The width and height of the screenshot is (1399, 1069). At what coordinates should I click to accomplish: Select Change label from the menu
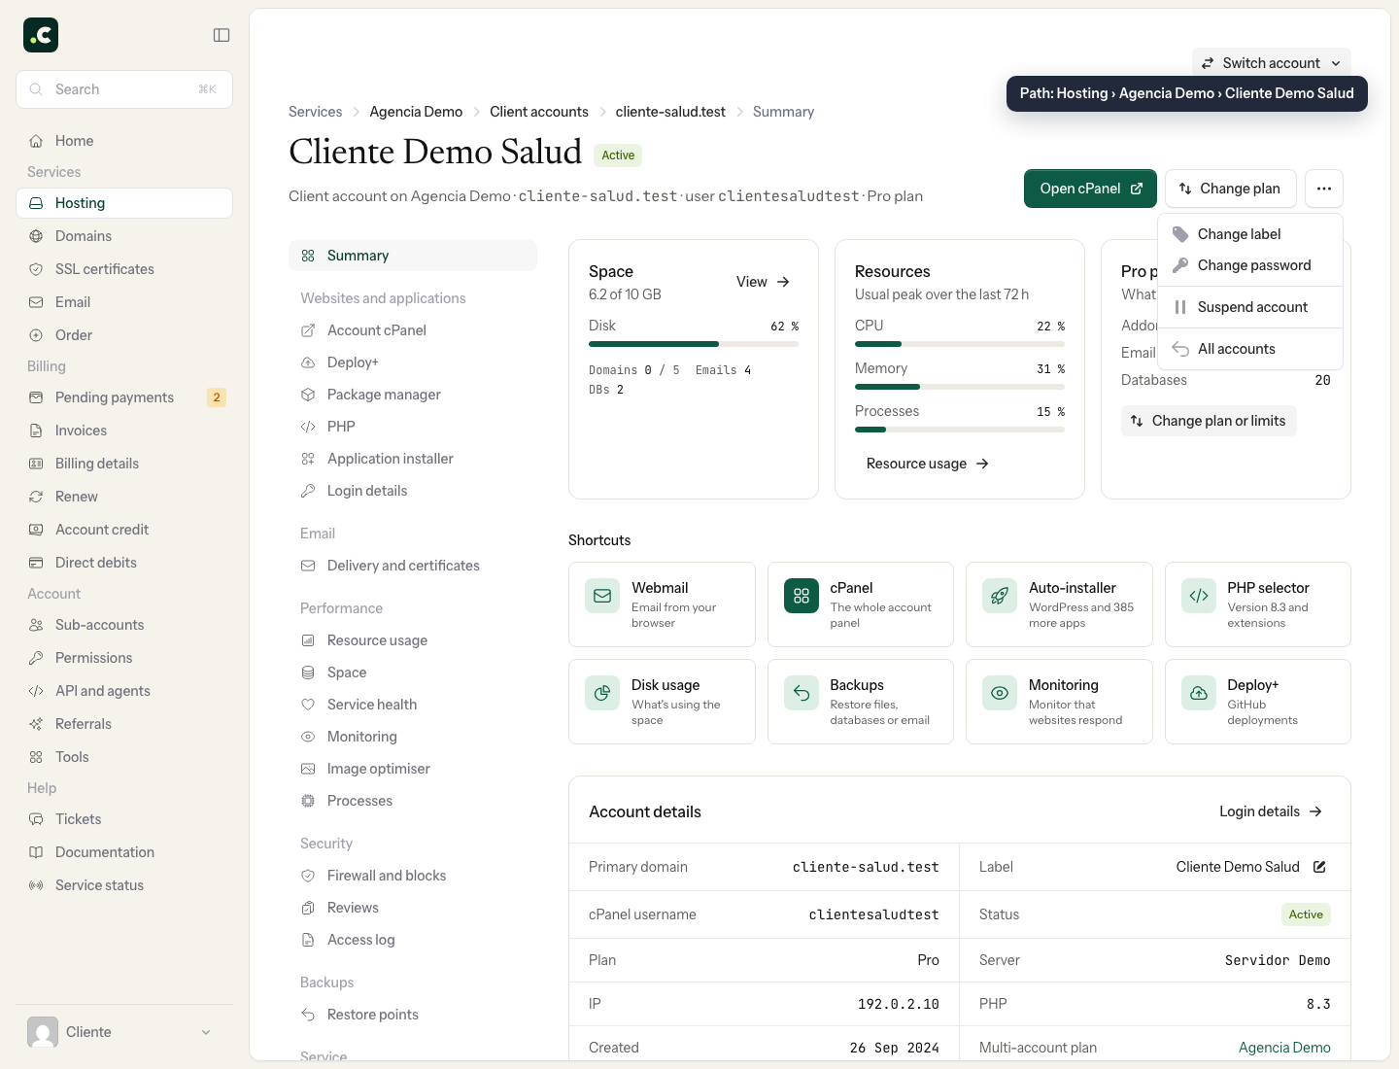coord(1250,234)
